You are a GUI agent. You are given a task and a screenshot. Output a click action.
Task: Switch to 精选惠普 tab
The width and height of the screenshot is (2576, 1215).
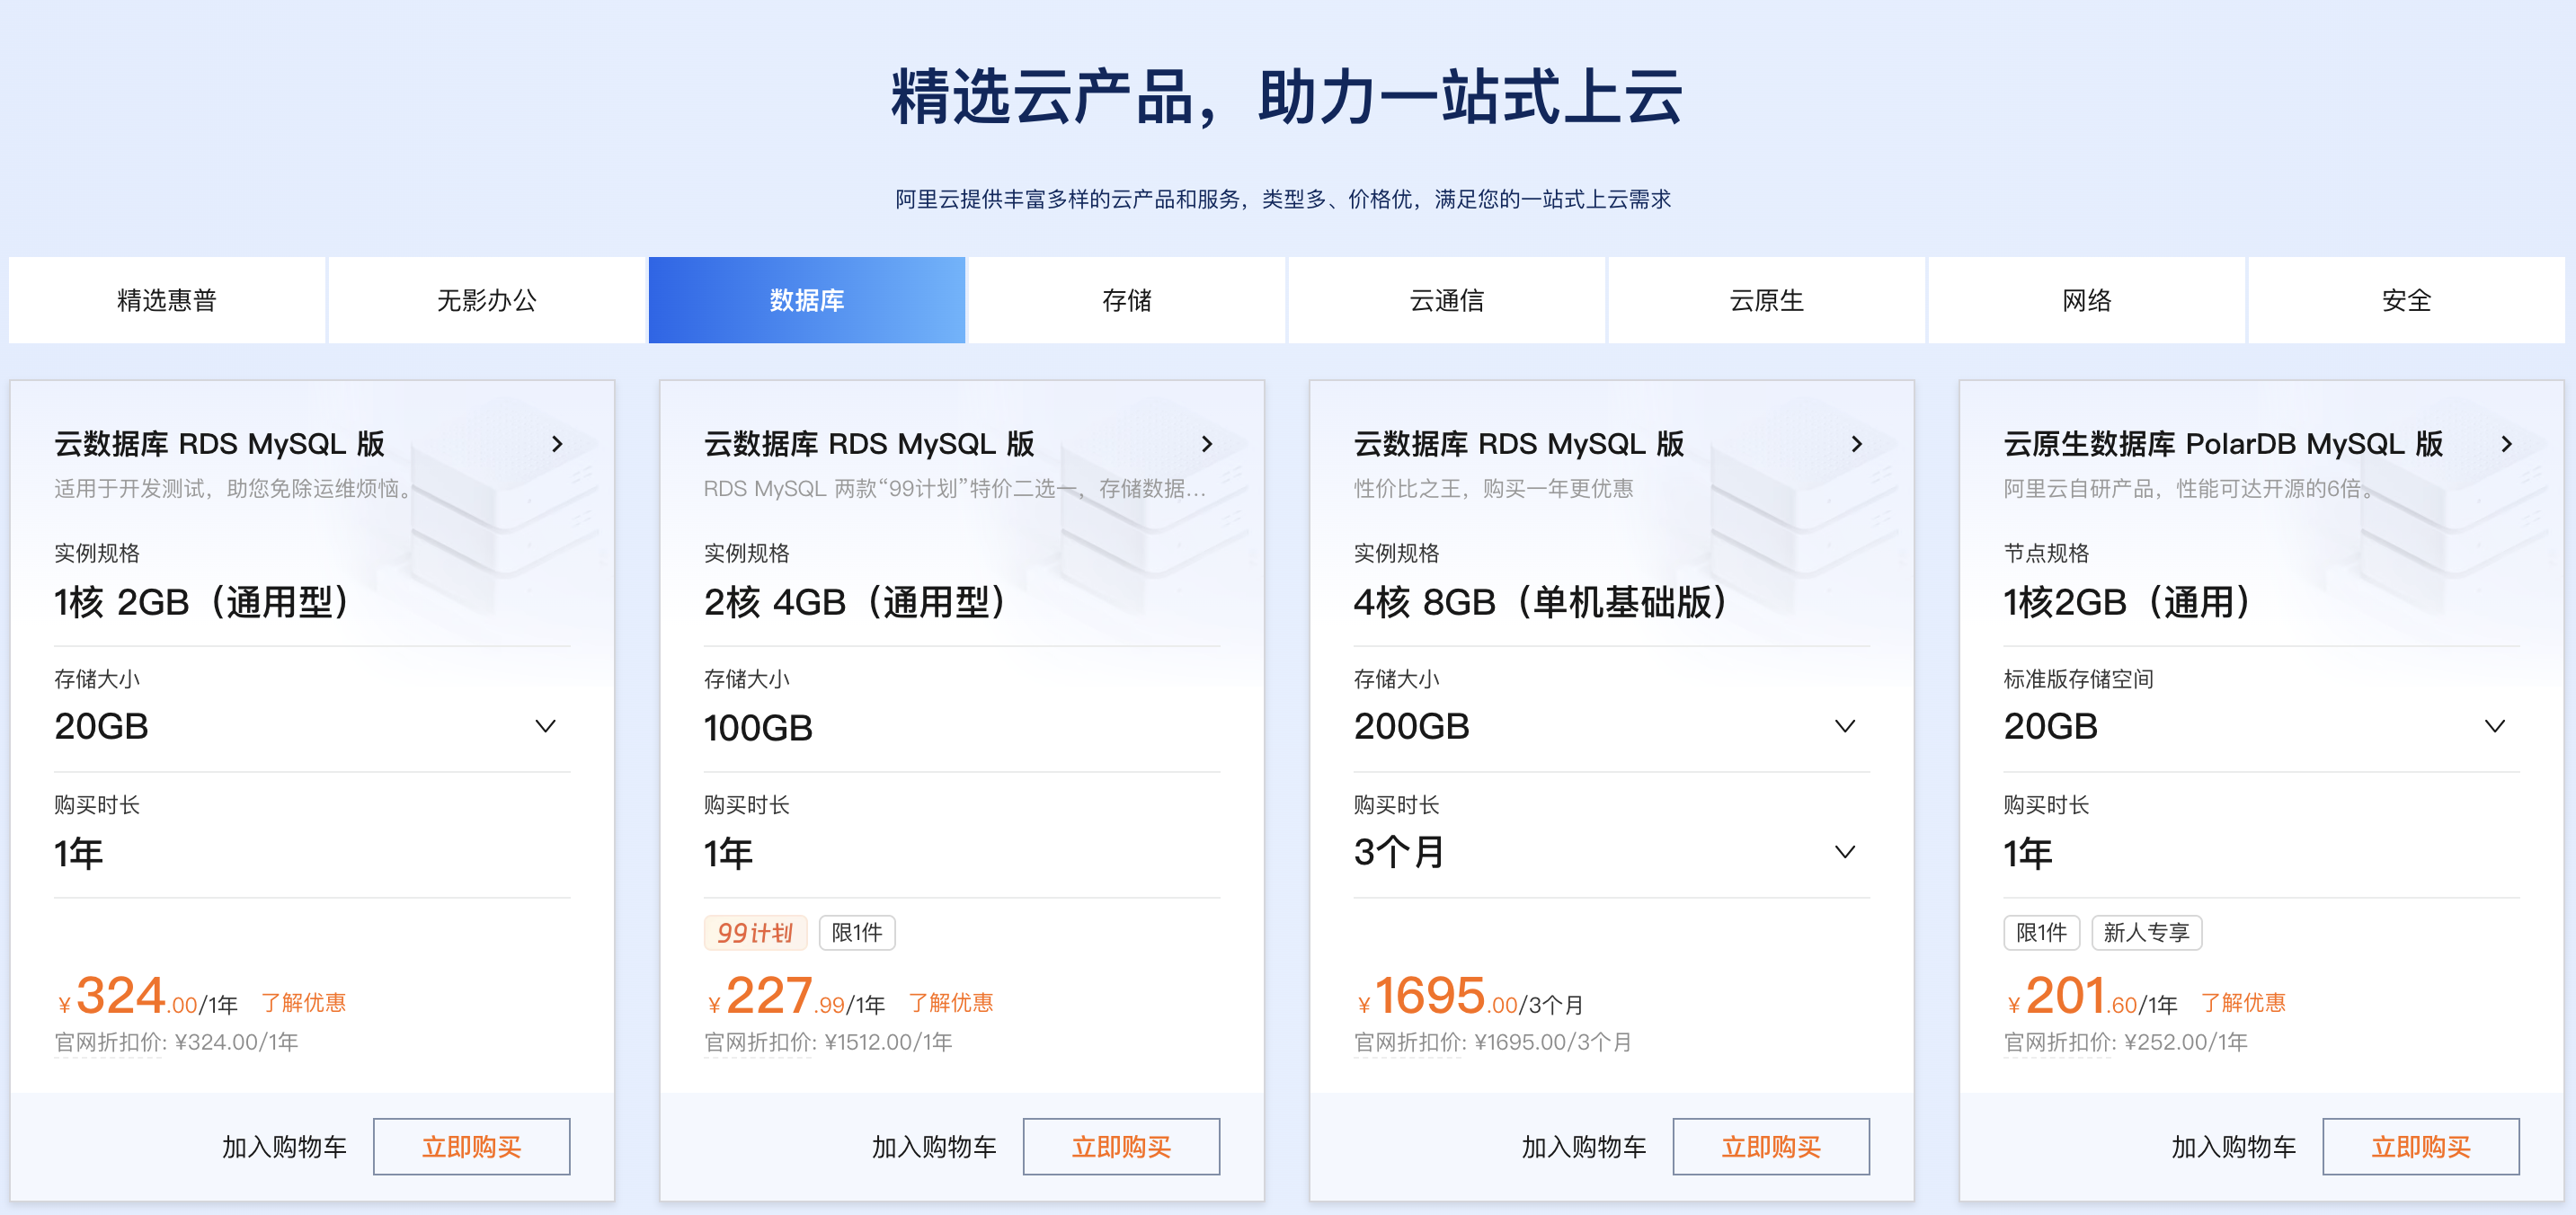(x=167, y=300)
